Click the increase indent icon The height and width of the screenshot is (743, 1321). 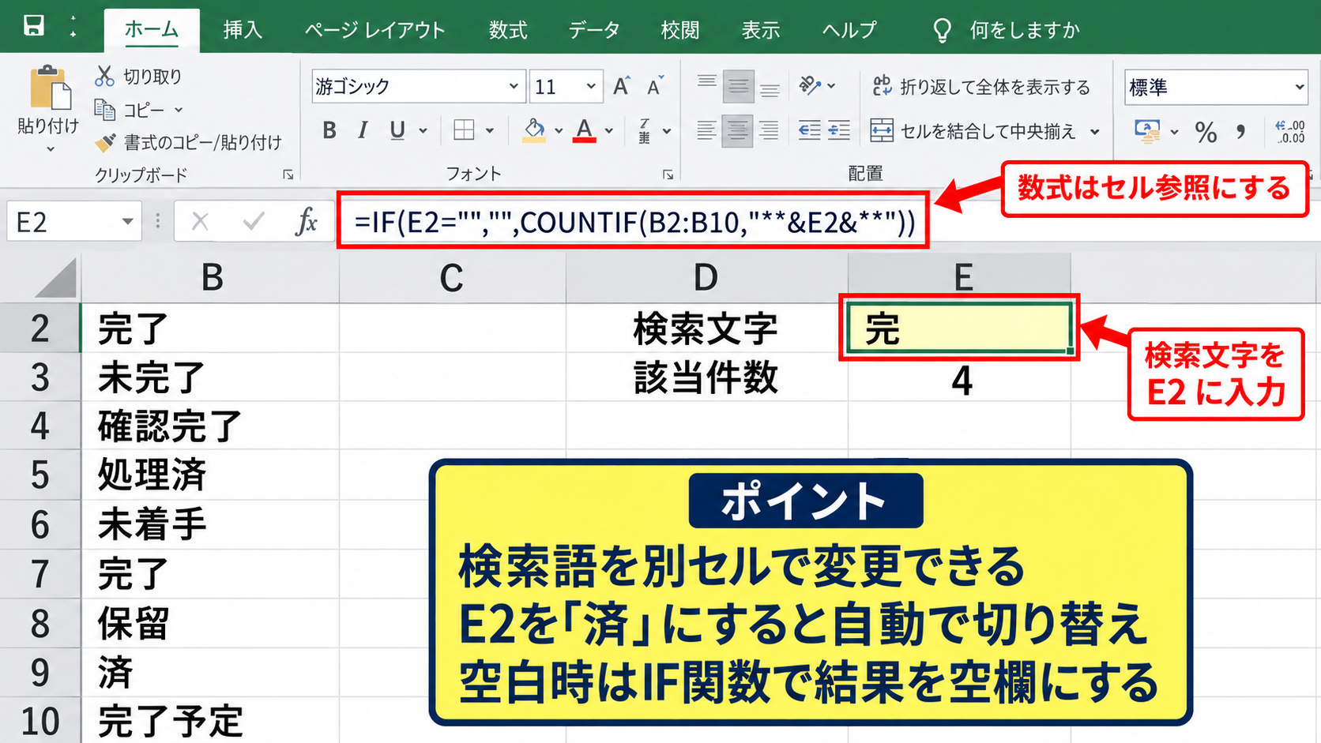pyautogui.click(x=838, y=130)
